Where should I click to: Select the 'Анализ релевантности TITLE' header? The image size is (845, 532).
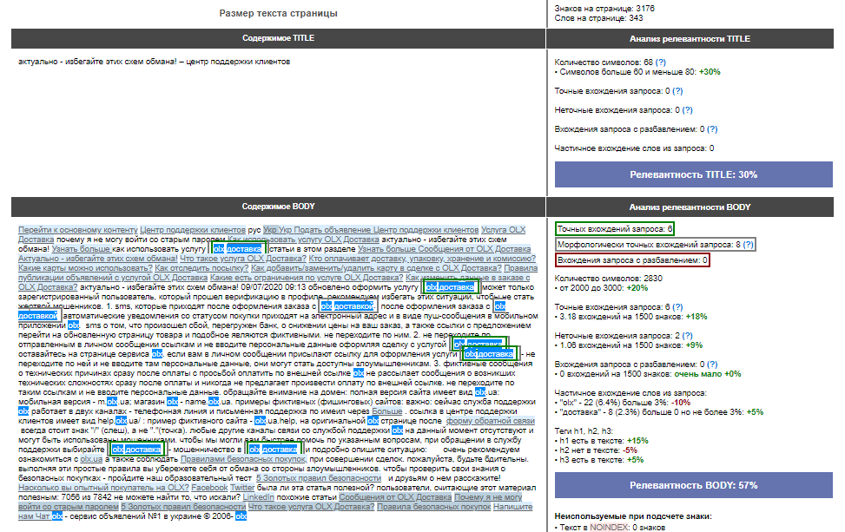point(690,39)
